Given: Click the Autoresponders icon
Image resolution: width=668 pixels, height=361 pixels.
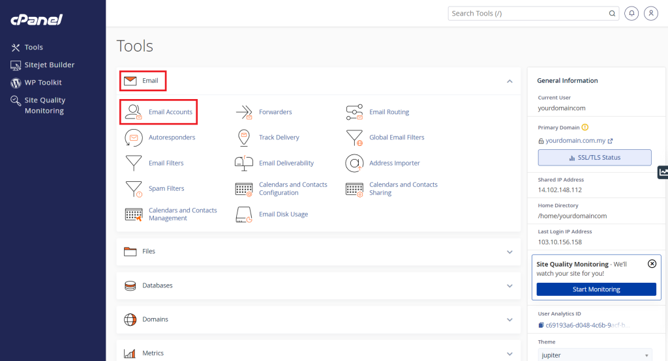Looking at the screenshot, I should pos(133,137).
